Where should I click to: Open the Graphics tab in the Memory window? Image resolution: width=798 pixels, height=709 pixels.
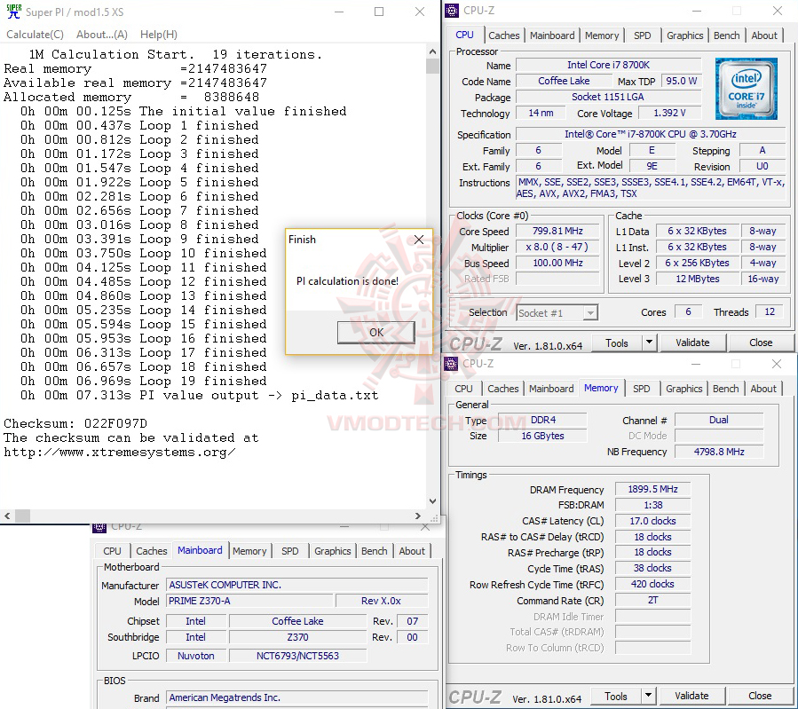[x=683, y=388]
